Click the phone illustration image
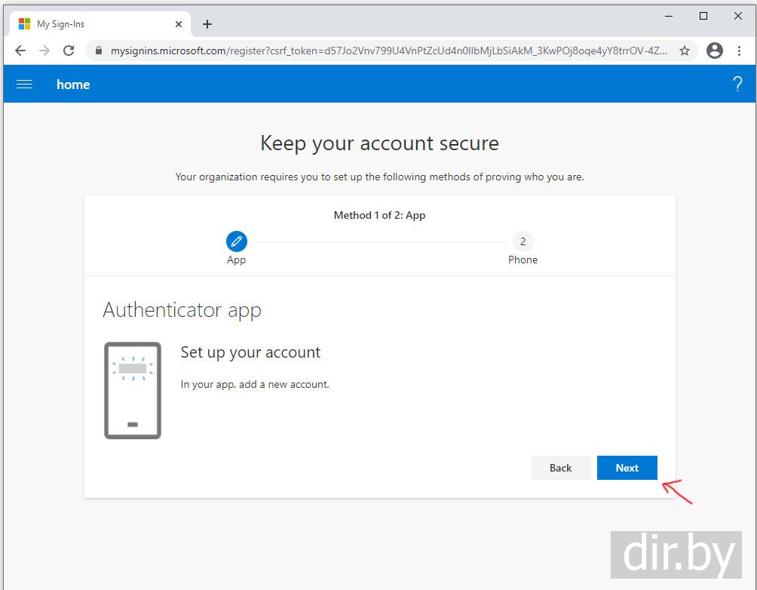This screenshot has width=757, height=590. coord(133,390)
